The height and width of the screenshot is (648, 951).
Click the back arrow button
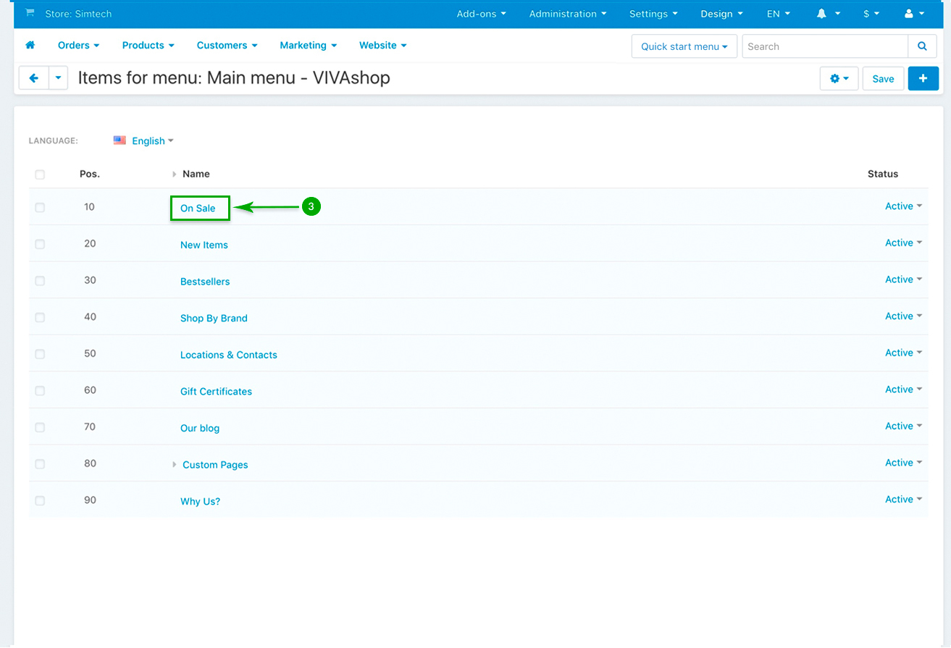tap(33, 78)
